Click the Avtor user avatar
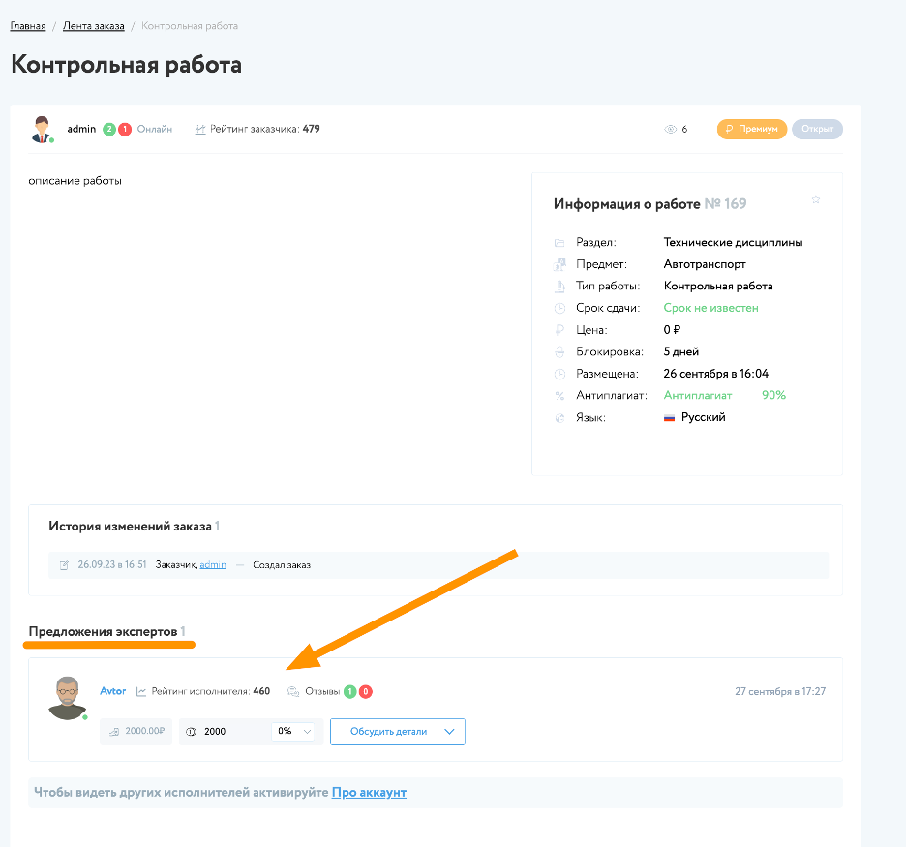The width and height of the screenshot is (906, 848). point(67,698)
